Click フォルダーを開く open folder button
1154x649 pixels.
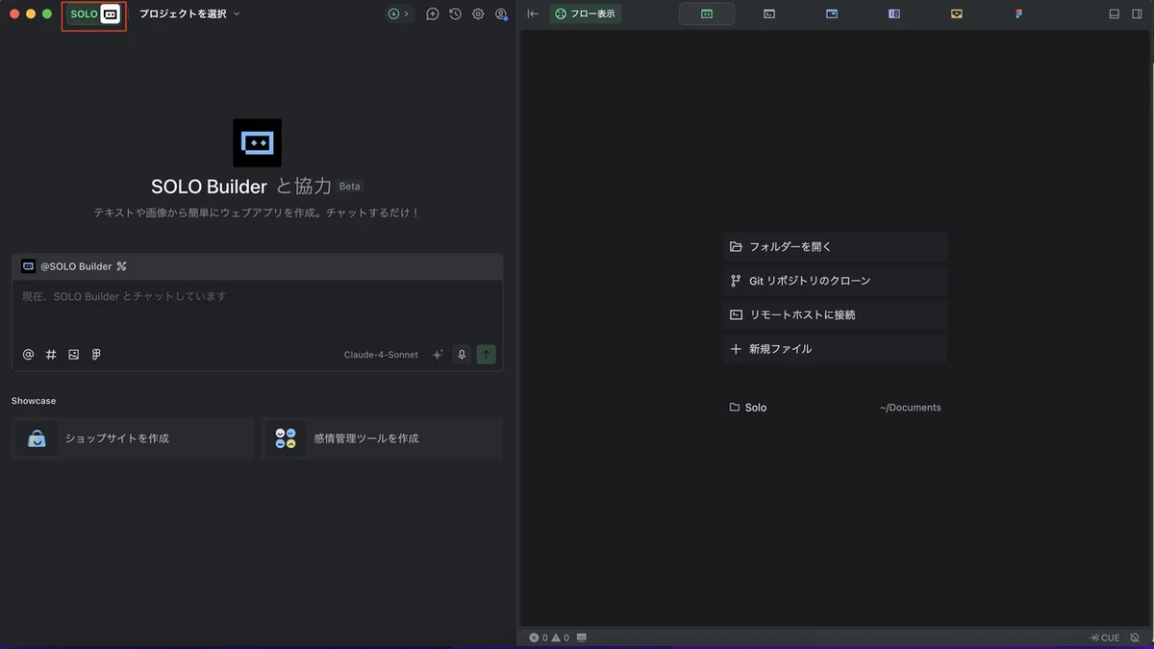click(x=835, y=246)
